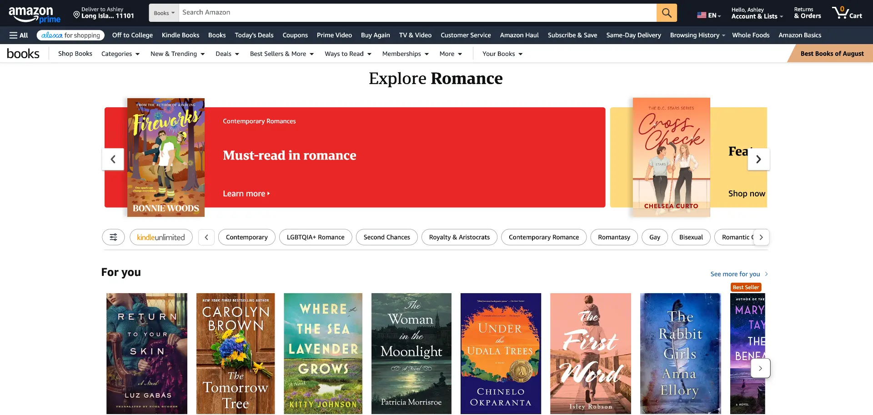Expand the More dropdown
The image size is (873, 415).
point(451,54)
